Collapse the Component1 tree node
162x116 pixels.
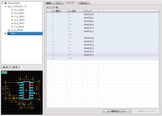tap(2, 3)
